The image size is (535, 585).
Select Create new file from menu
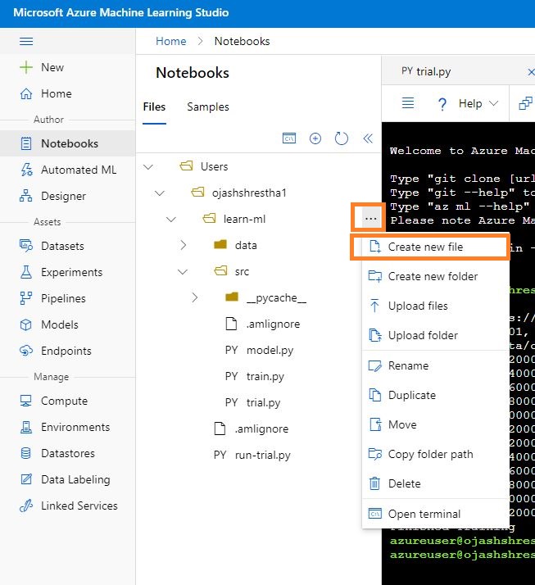(x=435, y=247)
